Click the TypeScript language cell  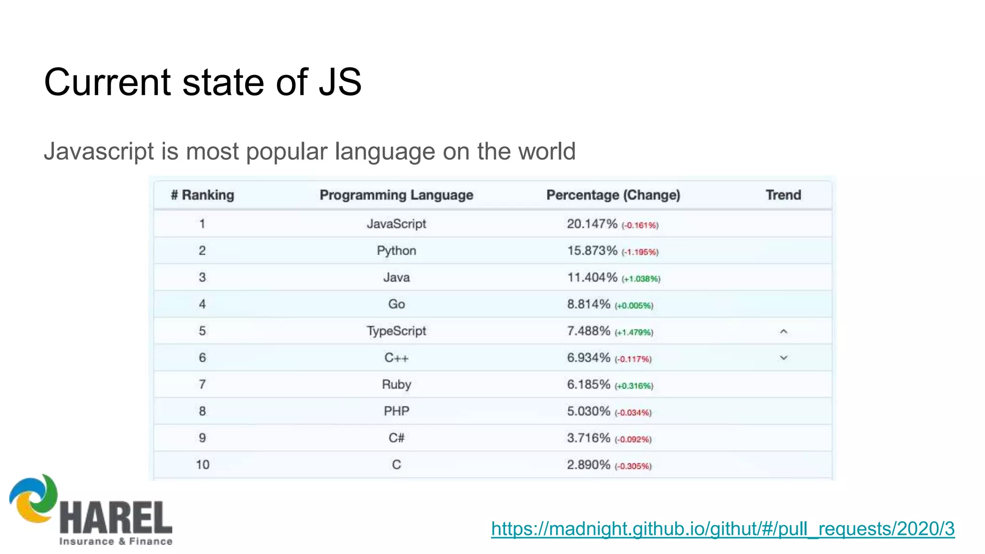396,331
